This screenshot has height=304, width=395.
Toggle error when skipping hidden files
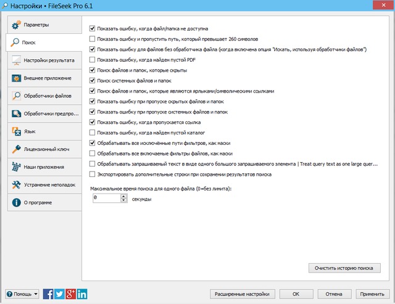click(92, 101)
